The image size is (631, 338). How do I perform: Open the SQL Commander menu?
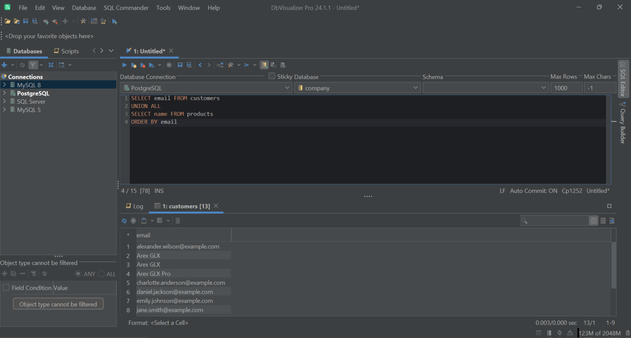point(126,7)
